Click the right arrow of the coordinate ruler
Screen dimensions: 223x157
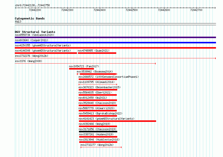215,8
